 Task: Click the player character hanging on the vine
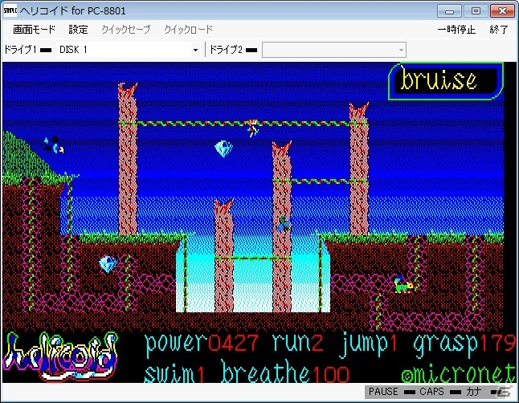(x=254, y=128)
